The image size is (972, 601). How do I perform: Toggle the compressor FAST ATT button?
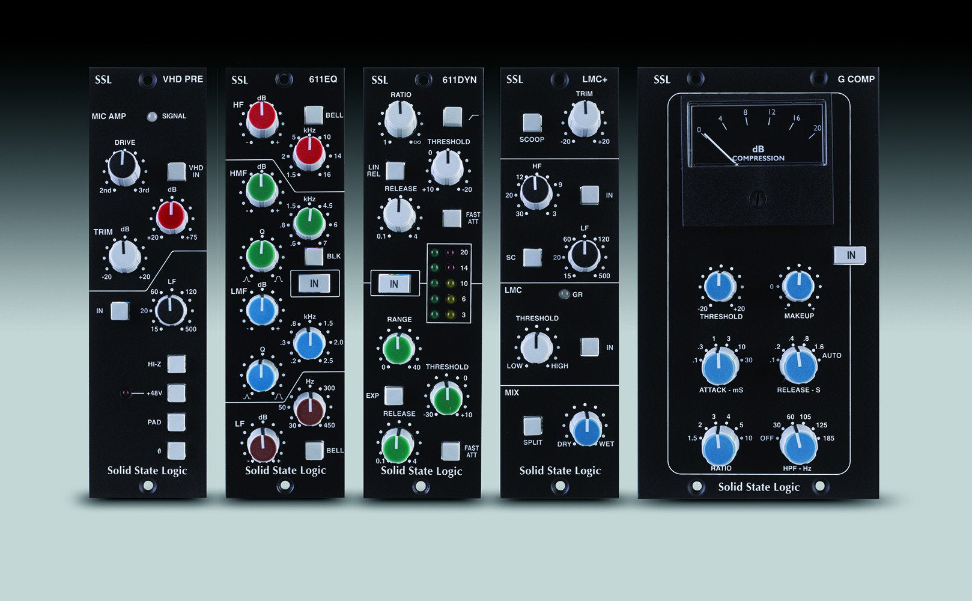point(452,218)
